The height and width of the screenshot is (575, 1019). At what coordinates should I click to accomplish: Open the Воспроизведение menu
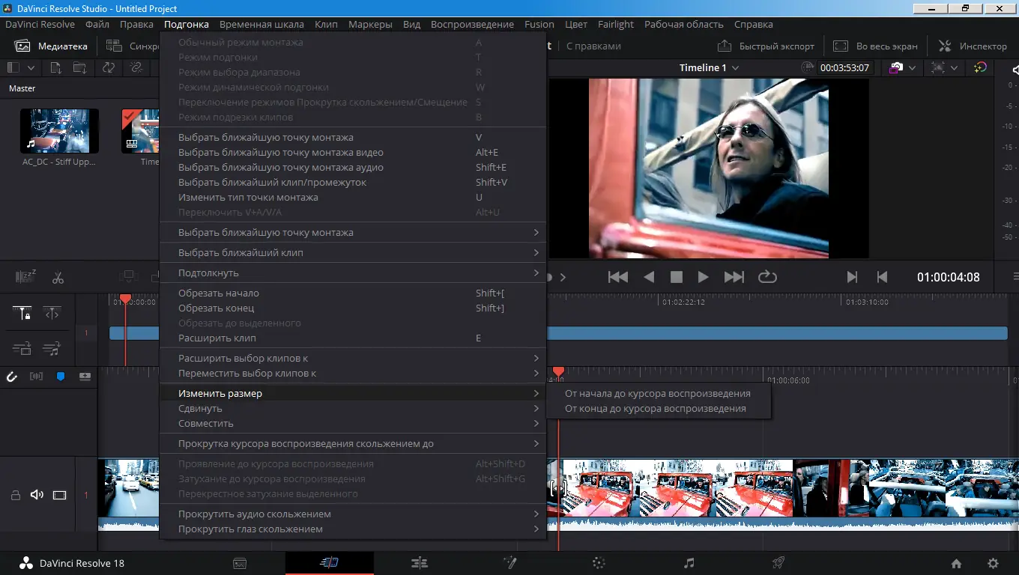click(471, 24)
